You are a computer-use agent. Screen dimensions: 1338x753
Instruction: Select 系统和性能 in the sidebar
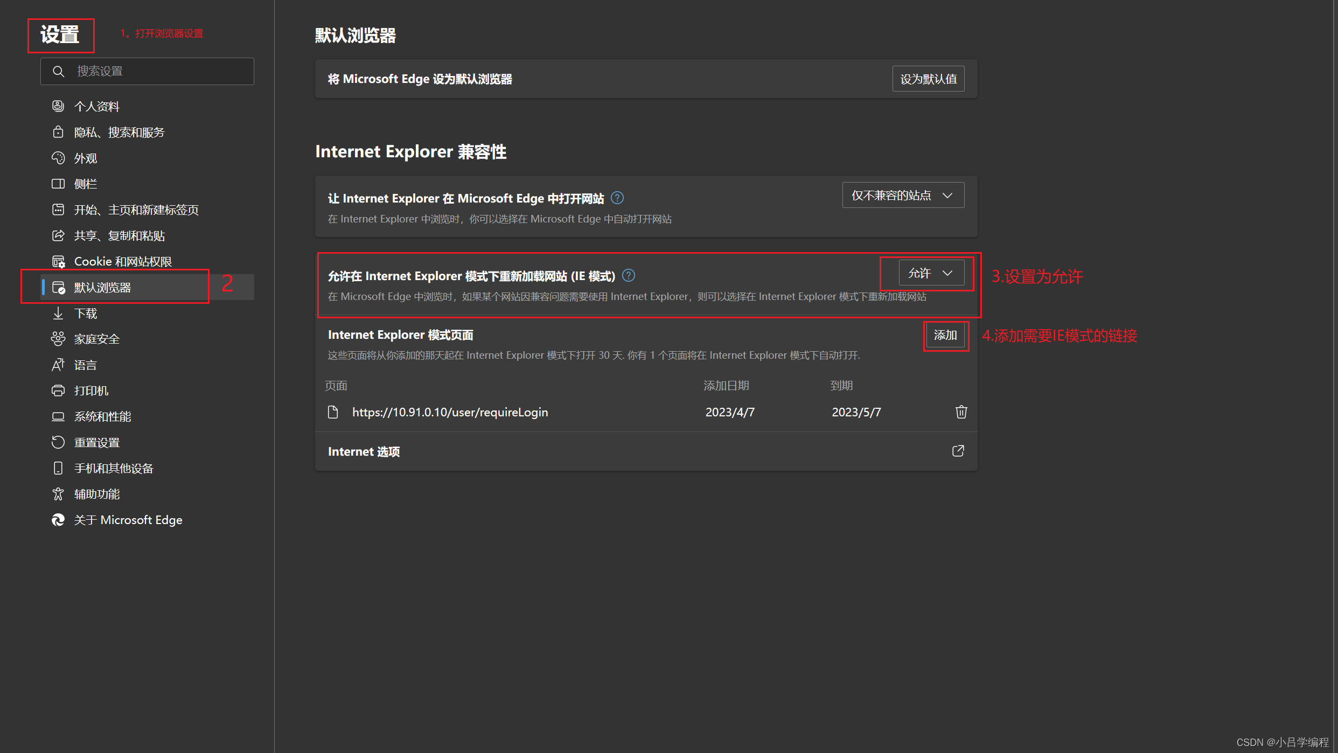[x=102, y=416]
